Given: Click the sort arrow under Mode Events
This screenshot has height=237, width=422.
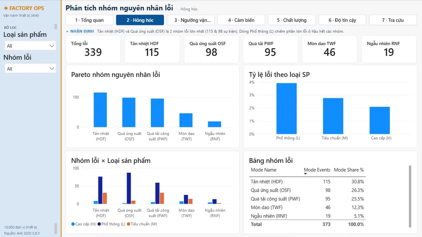Looking at the screenshot, I should (x=305, y=174).
